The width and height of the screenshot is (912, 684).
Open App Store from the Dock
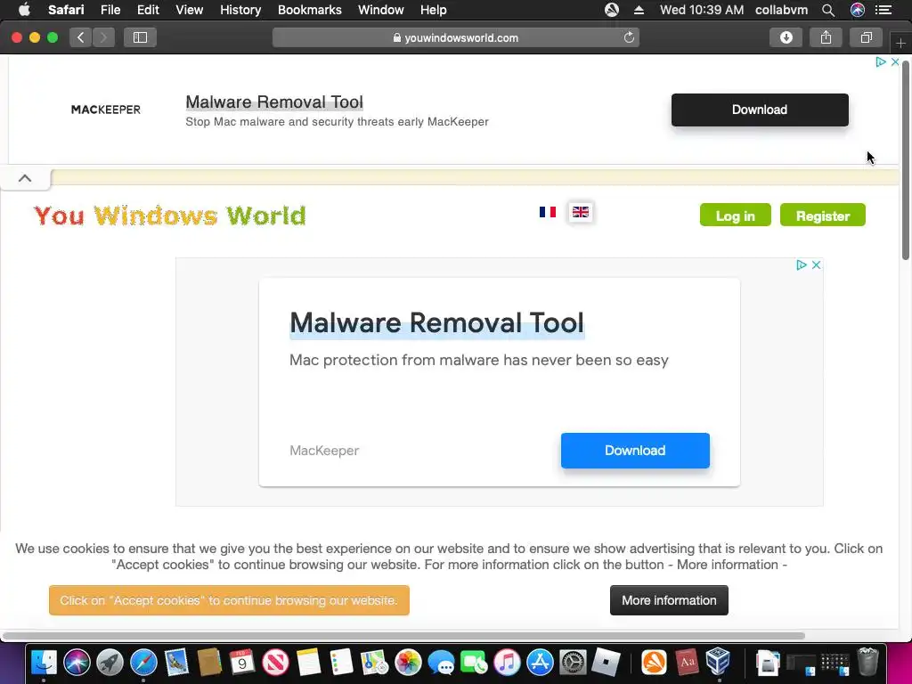click(541, 663)
